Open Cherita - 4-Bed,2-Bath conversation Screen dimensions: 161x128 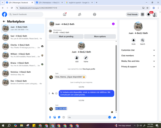(x=23, y=46)
